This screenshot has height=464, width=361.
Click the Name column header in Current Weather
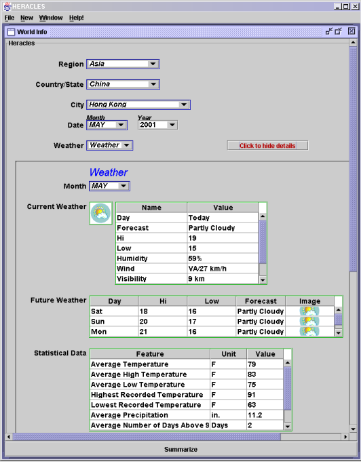(x=151, y=208)
